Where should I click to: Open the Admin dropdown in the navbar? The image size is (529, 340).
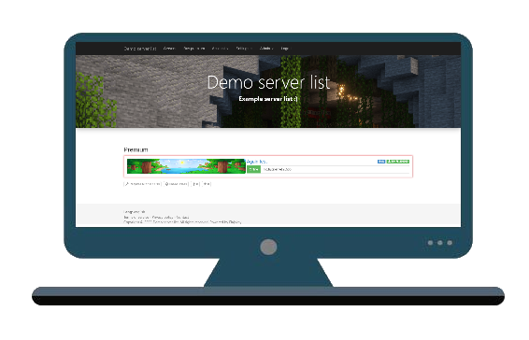(x=266, y=49)
